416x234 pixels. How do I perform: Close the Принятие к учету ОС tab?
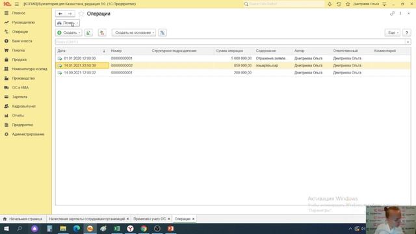pyautogui.click(x=169, y=219)
